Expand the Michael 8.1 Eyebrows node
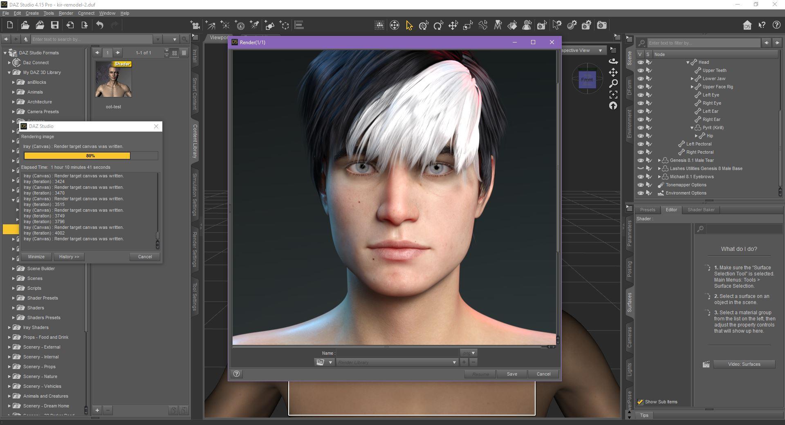Image resolution: width=785 pixels, height=425 pixels. (x=659, y=177)
